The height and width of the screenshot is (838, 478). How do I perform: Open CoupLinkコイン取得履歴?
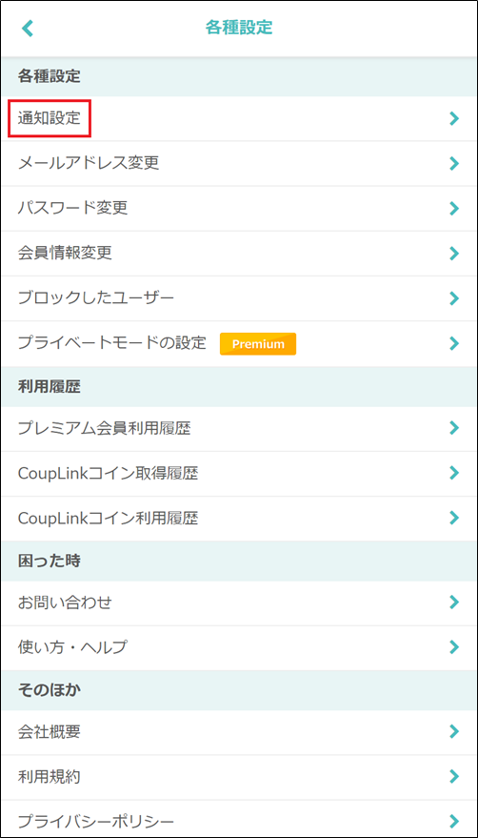239,473
